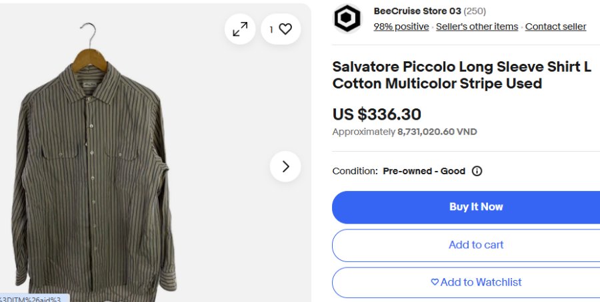The image size is (600, 302).
Task: Expand the product image to fullscreen
Action: tap(240, 29)
